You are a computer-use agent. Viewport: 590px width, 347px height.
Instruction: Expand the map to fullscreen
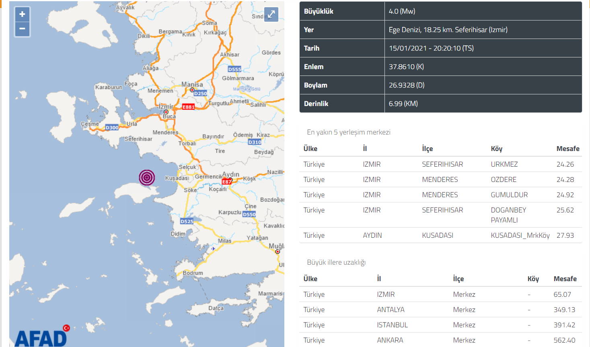point(271,14)
